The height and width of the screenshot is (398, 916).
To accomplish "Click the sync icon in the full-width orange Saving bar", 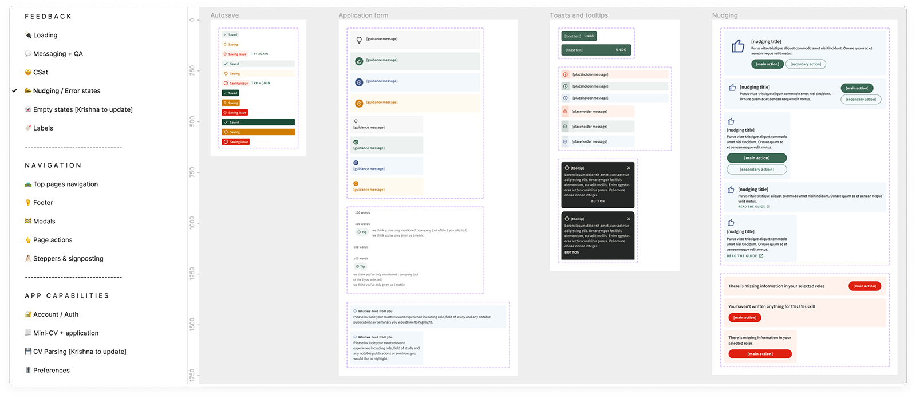I will coord(226,132).
